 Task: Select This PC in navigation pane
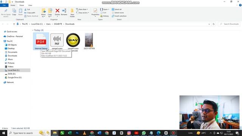pos(9,41)
